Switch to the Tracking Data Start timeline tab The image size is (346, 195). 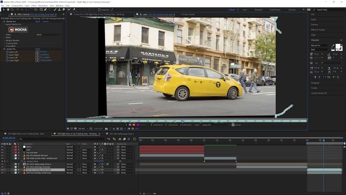pyautogui.click(x=26, y=134)
